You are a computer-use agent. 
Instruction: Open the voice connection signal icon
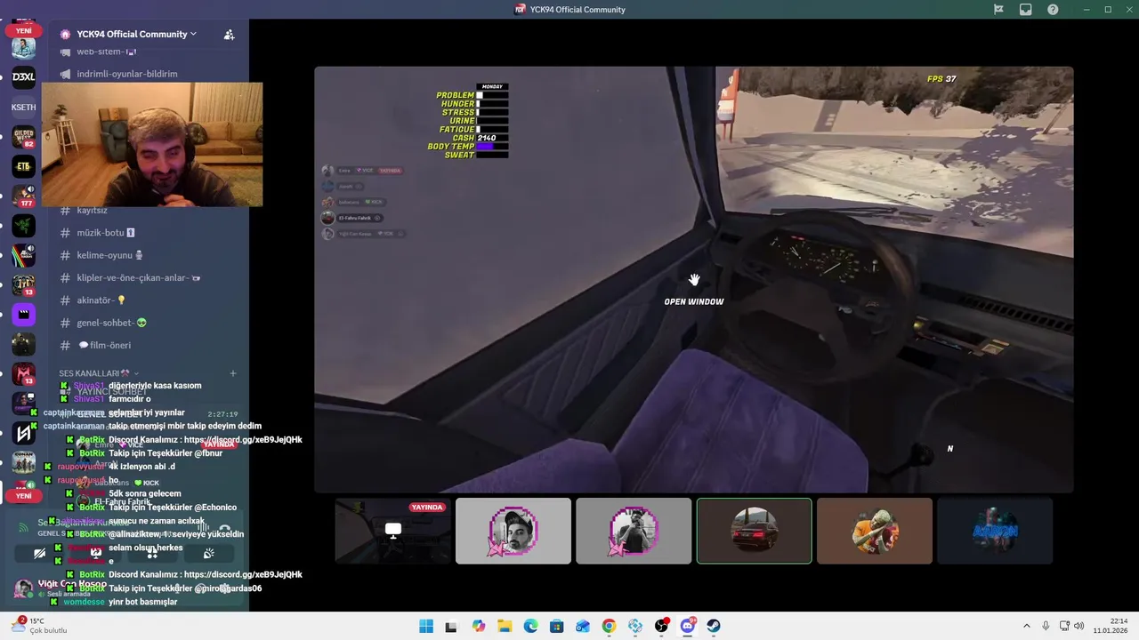[x=24, y=527]
